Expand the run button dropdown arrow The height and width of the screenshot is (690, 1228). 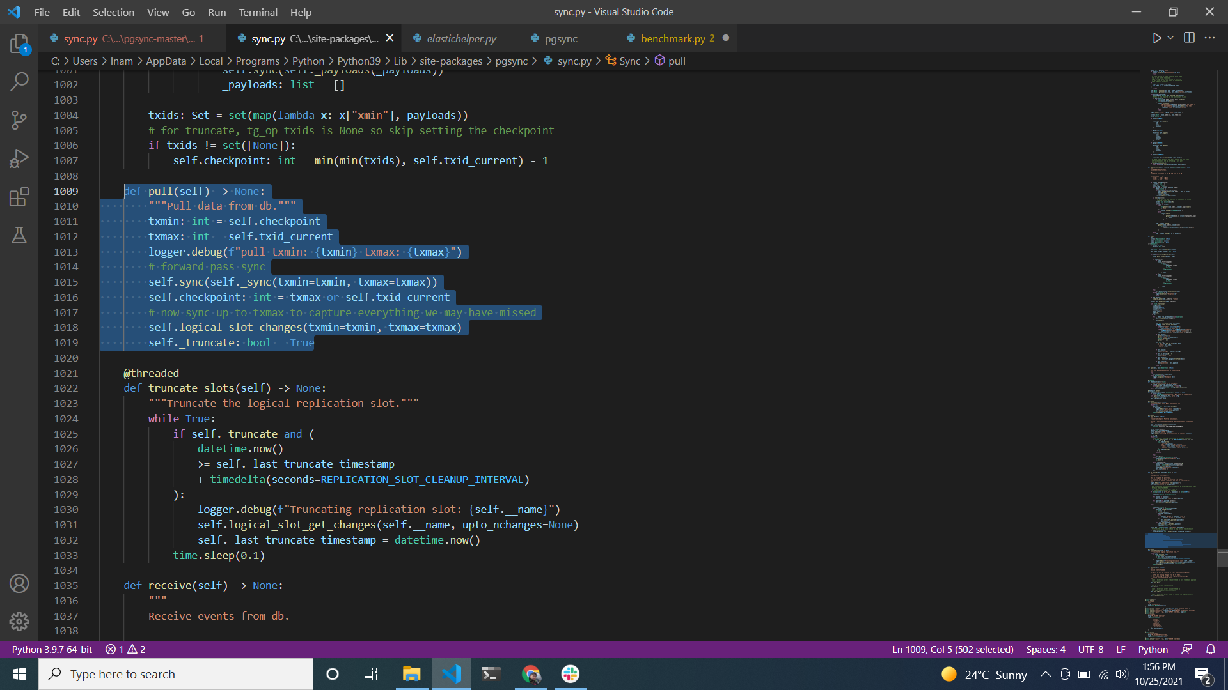pyautogui.click(x=1170, y=38)
